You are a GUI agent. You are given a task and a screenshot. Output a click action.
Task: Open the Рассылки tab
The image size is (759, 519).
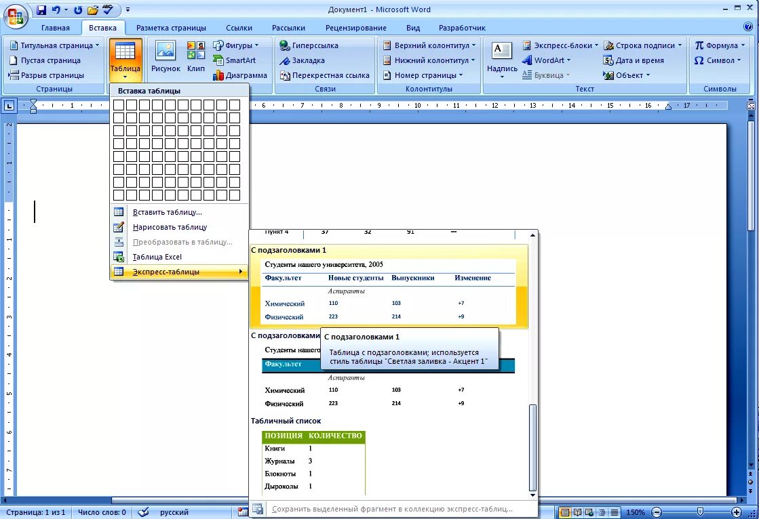coord(288,28)
